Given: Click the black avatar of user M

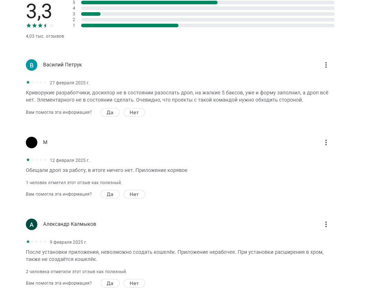Looking at the screenshot, I should click(32, 143).
